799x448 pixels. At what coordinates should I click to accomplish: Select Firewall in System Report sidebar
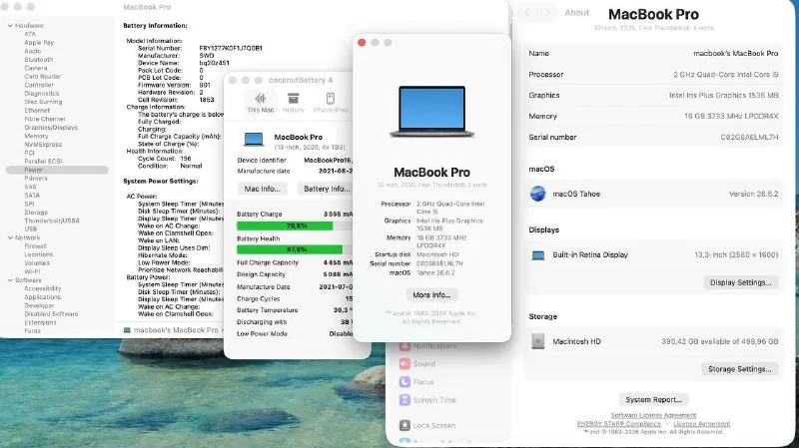coord(35,245)
